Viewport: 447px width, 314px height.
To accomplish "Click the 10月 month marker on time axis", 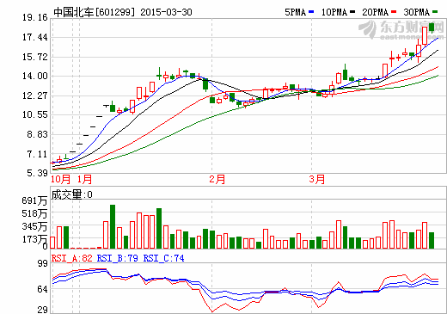I will pos(60,180).
